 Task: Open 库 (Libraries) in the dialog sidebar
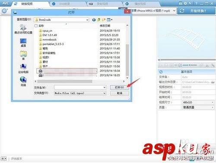[23, 55]
